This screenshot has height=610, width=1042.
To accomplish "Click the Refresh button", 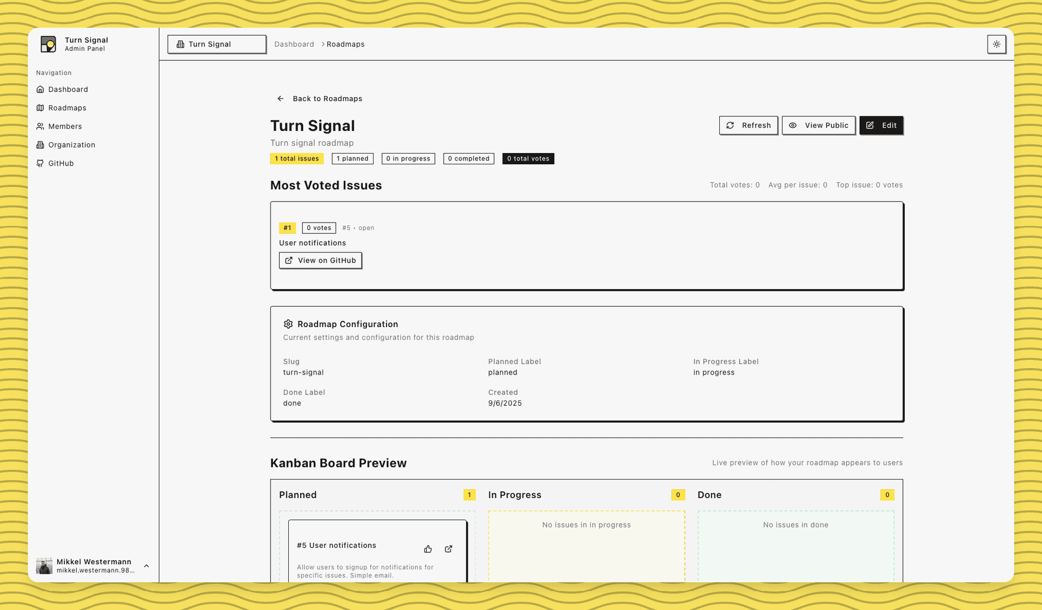I will point(748,125).
